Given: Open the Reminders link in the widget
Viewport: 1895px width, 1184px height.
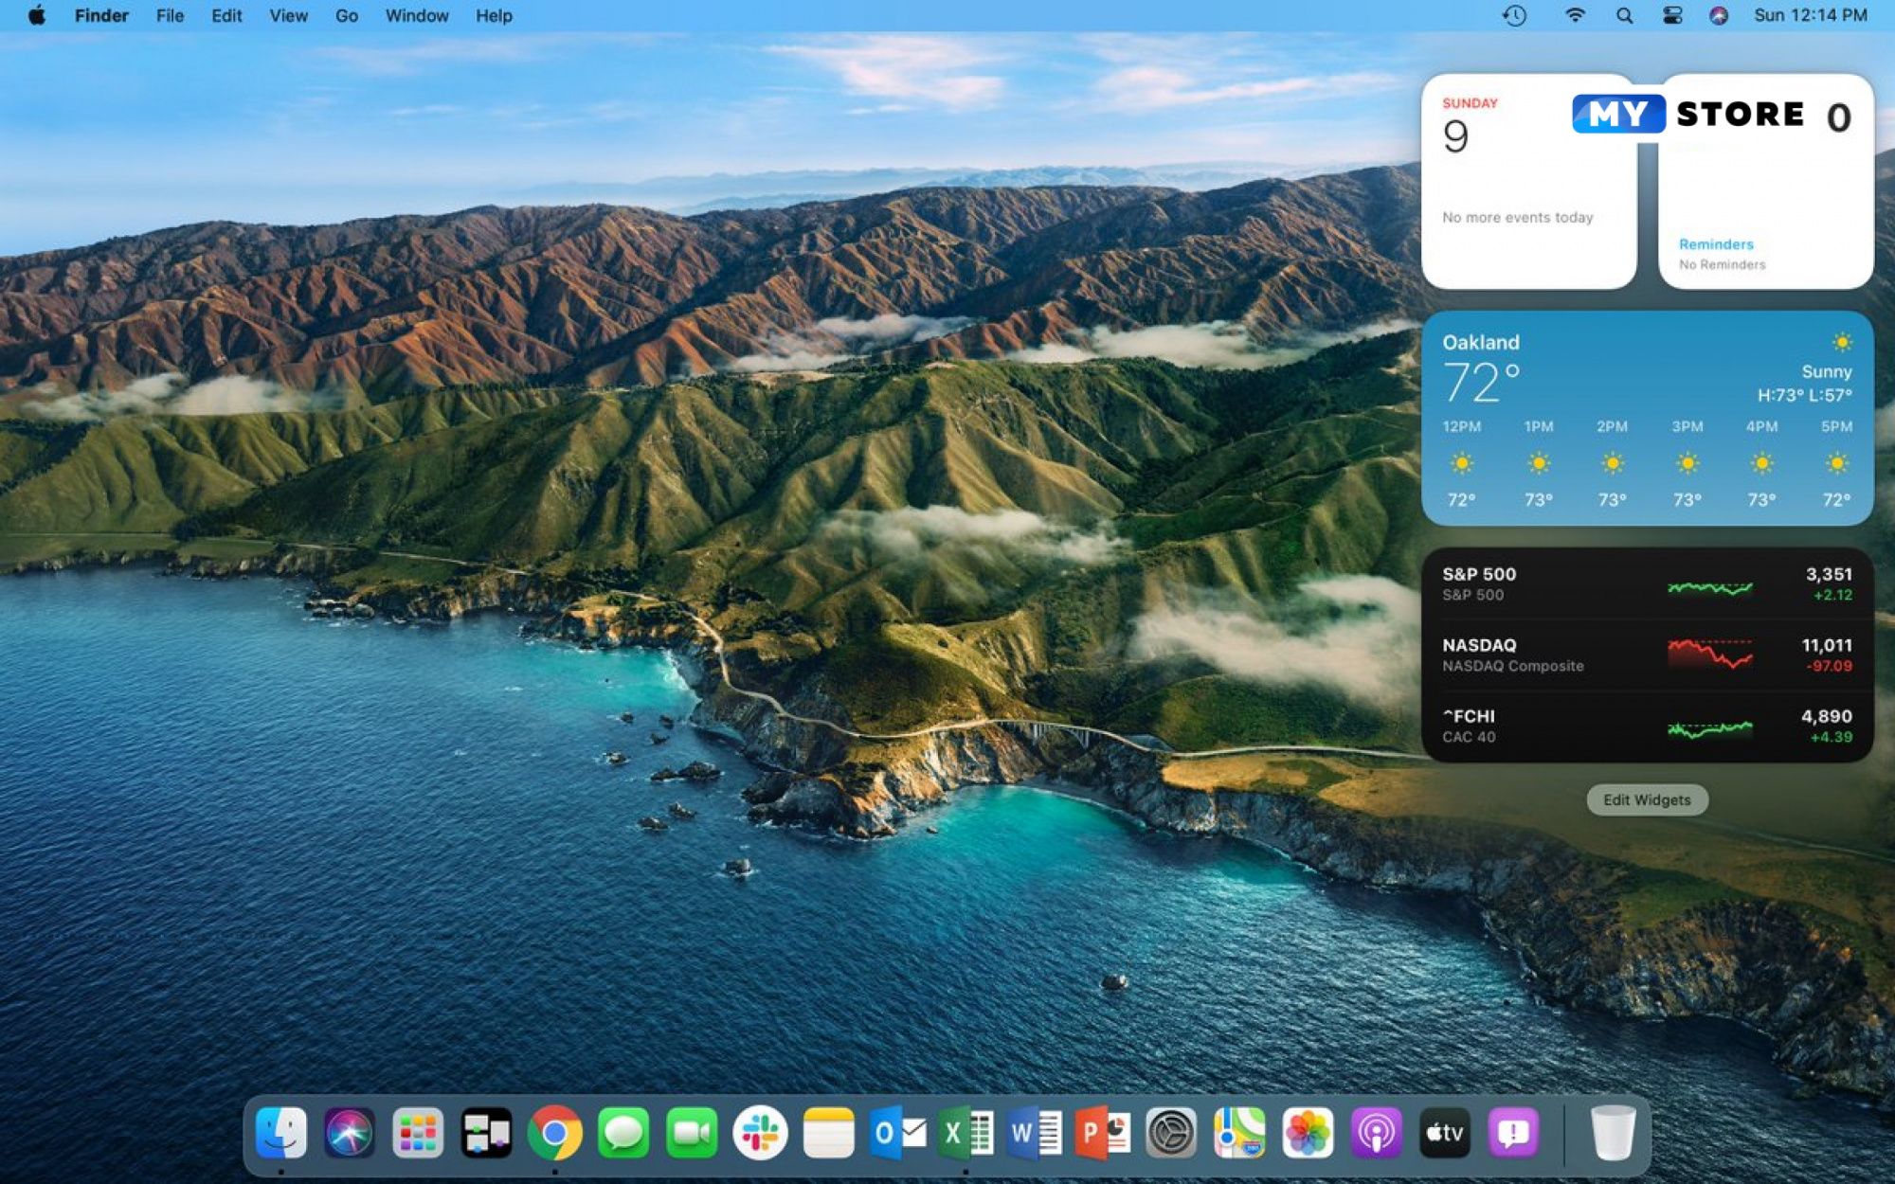Looking at the screenshot, I should pos(1716,244).
